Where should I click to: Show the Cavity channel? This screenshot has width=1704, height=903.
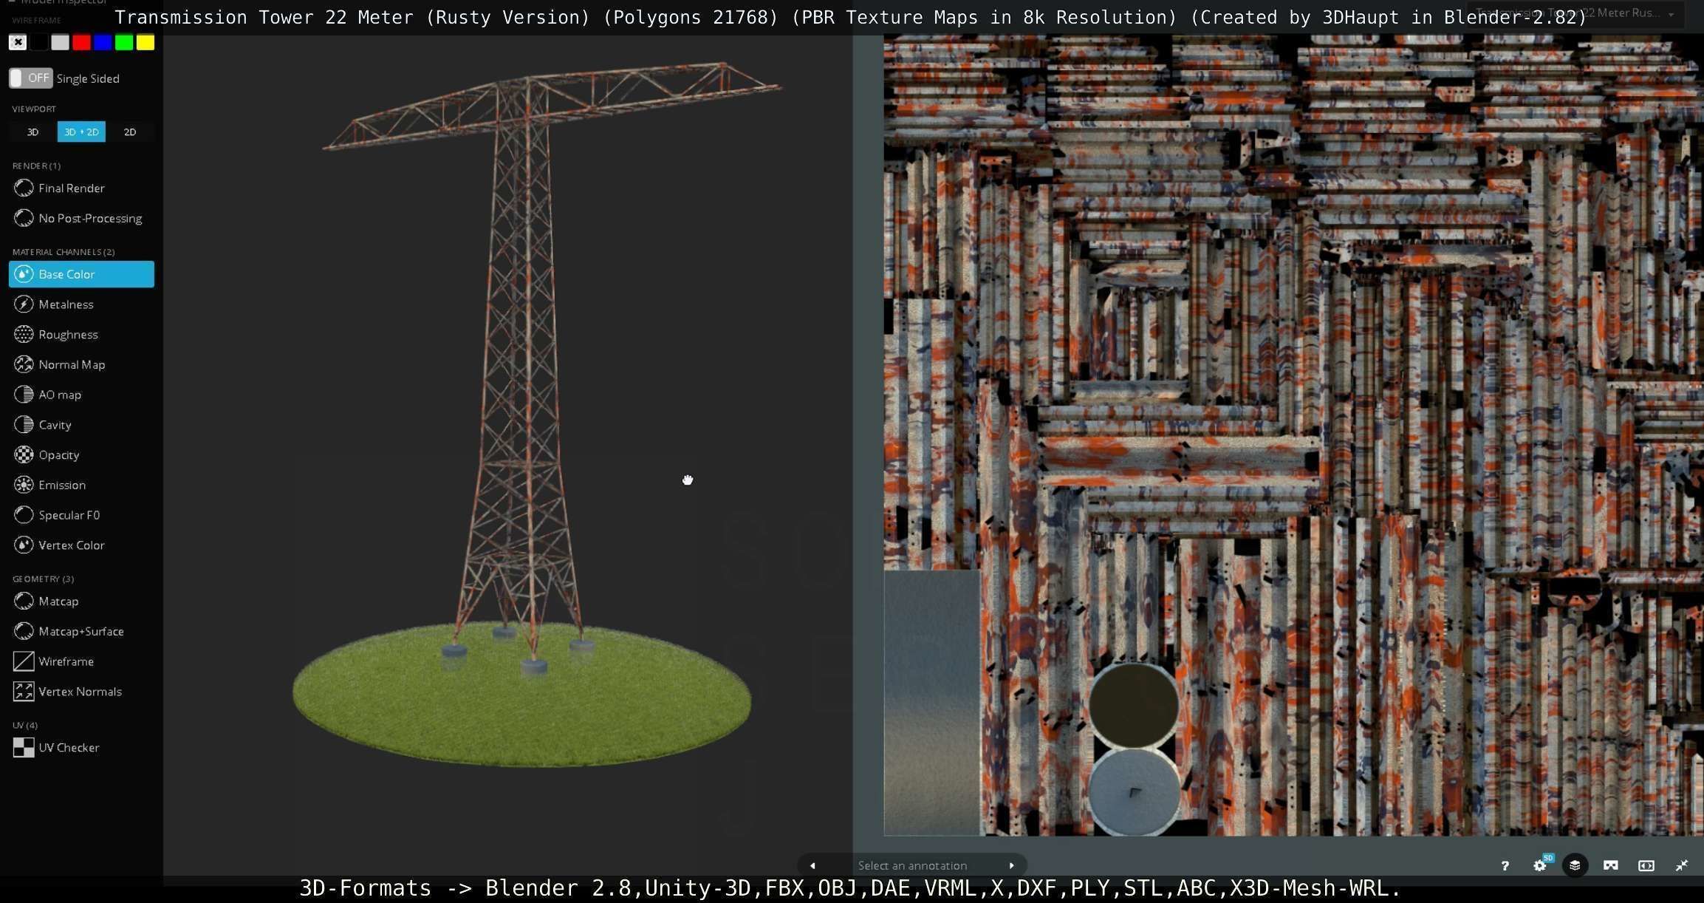[x=81, y=425]
